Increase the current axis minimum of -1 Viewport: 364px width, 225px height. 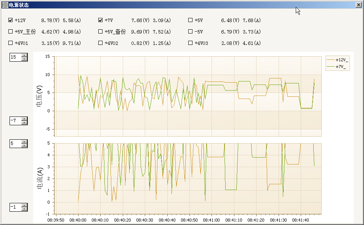click(x=25, y=205)
